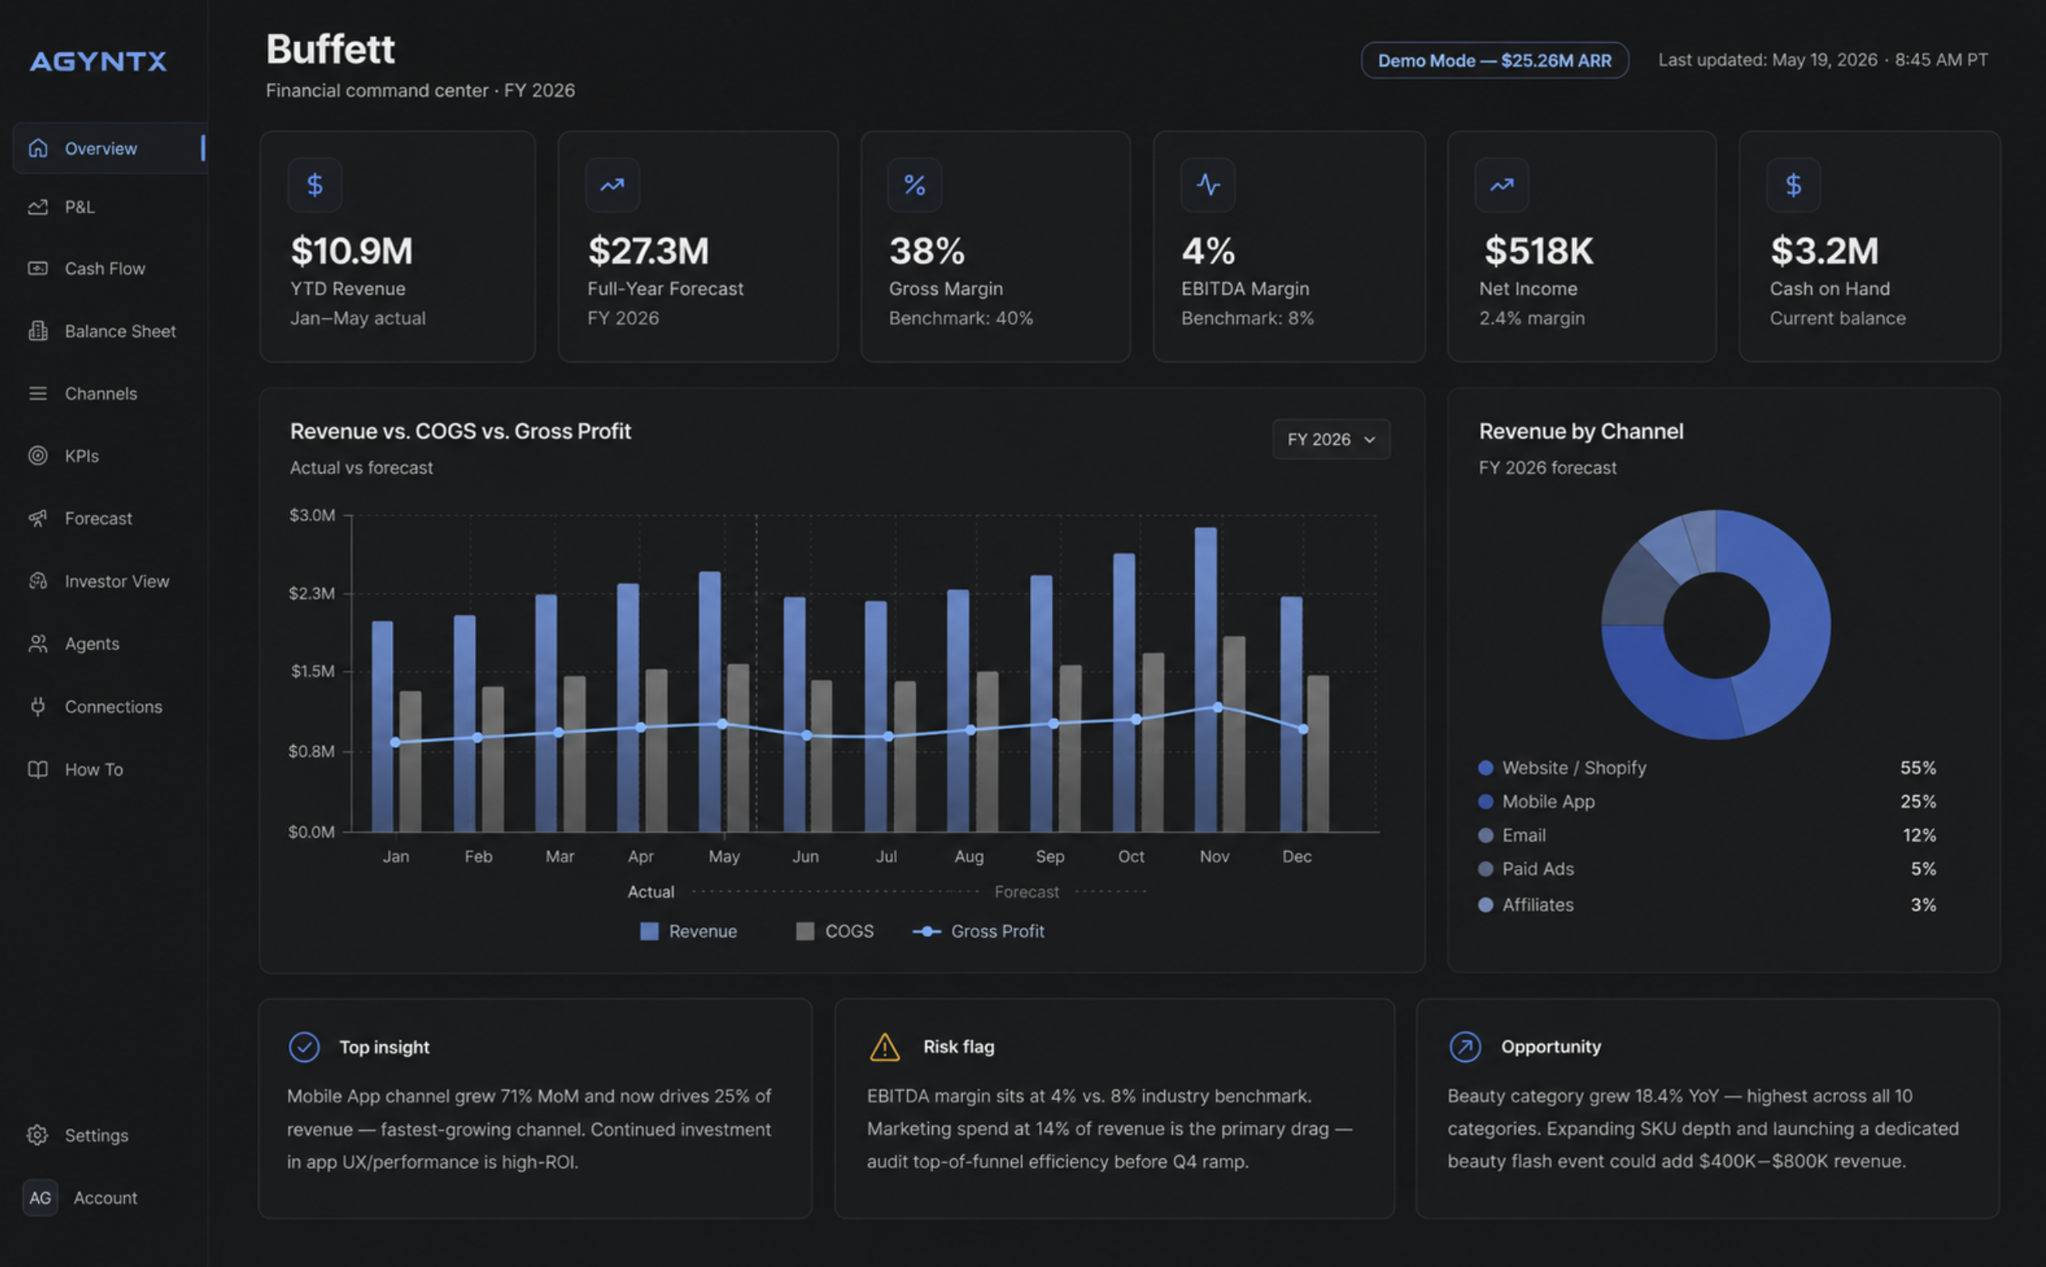Viewport: 2046px width, 1267px height.
Task: Click the $3.2M Cash on Hand value
Action: coord(1825,251)
